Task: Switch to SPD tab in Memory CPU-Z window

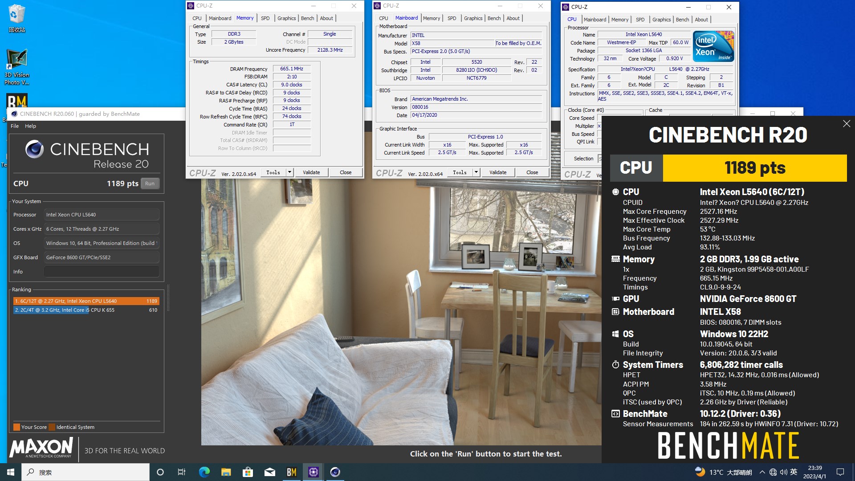Action: pyautogui.click(x=265, y=18)
